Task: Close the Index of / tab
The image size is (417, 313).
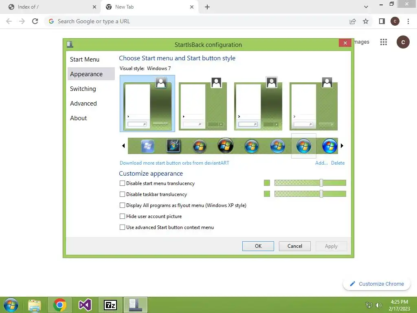Action: coord(94,7)
